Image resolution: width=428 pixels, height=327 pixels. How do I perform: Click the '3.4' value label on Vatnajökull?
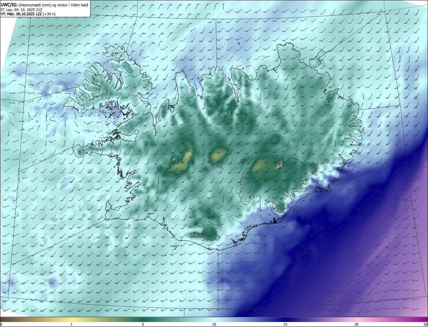click(x=279, y=166)
